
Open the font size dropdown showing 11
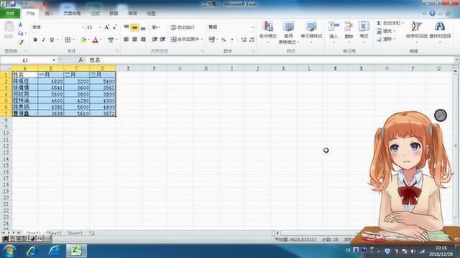coord(100,27)
